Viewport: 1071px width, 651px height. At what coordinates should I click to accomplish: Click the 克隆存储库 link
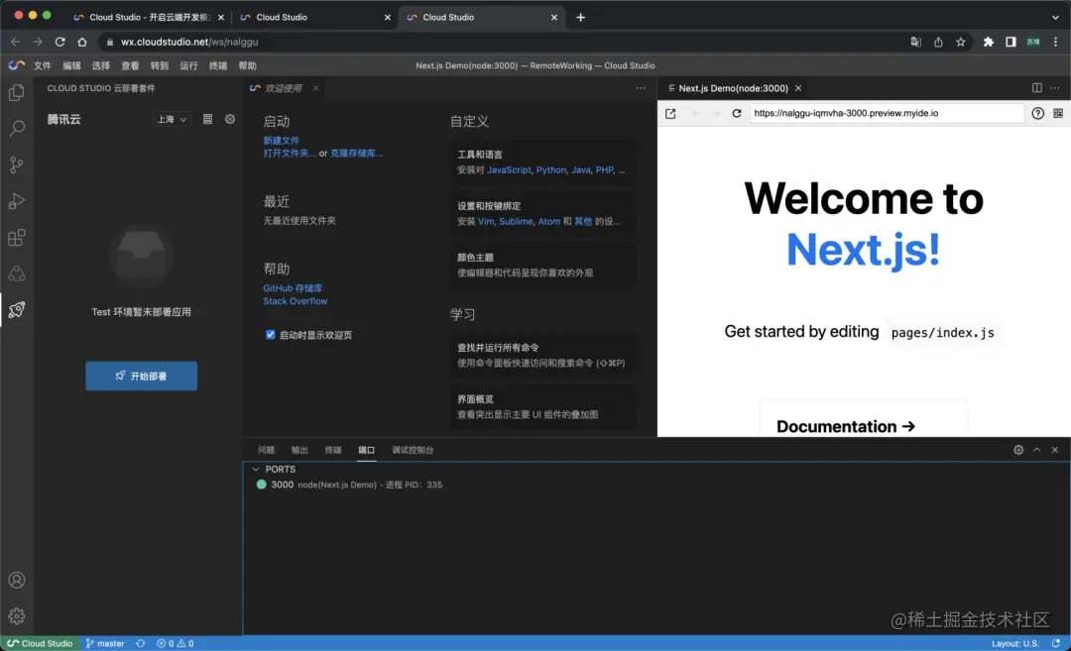pyautogui.click(x=357, y=153)
